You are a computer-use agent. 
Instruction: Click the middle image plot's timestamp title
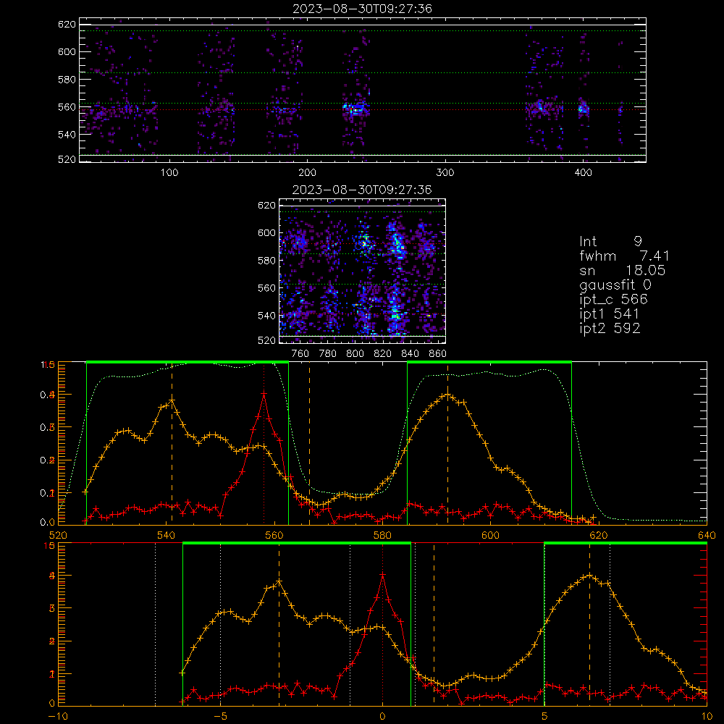tap(362, 190)
